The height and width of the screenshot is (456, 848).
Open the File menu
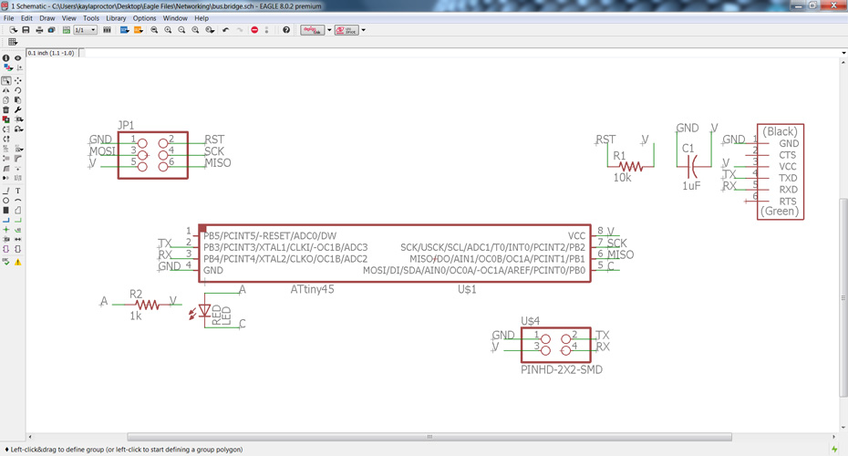click(8, 18)
